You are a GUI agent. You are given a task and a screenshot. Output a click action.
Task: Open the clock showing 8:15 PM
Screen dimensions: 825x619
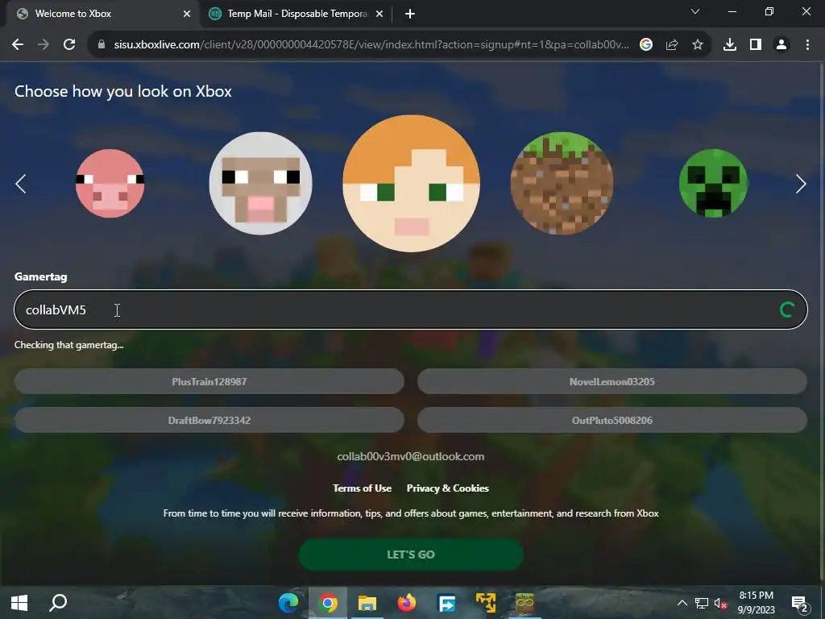[756, 603]
